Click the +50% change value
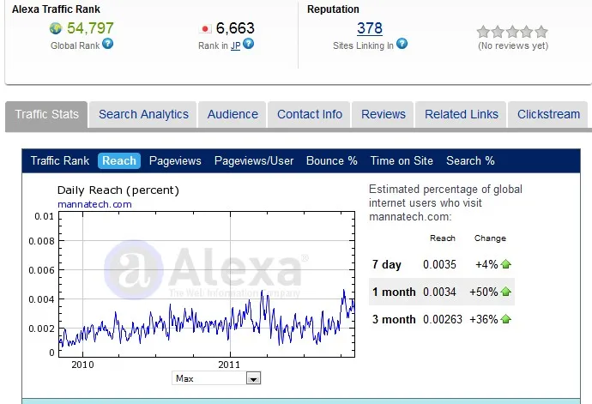The height and width of the screenshot is (404, 592). [x=484, y=292]
